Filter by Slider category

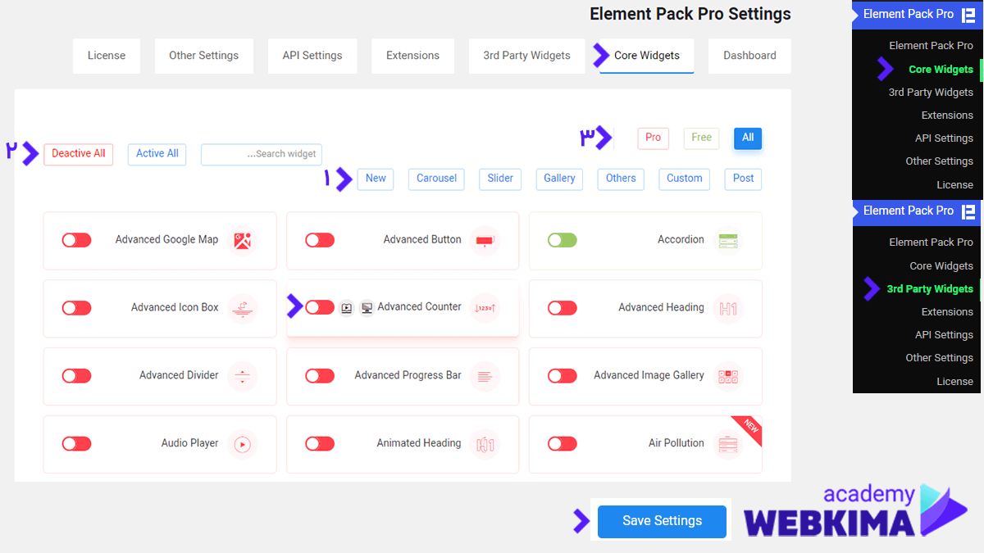point(500,179)
